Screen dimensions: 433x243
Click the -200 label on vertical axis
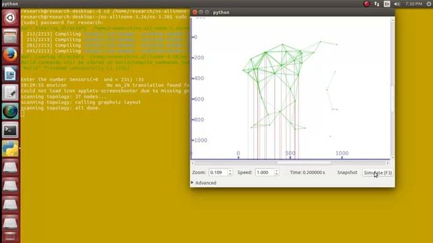[198, 57]
